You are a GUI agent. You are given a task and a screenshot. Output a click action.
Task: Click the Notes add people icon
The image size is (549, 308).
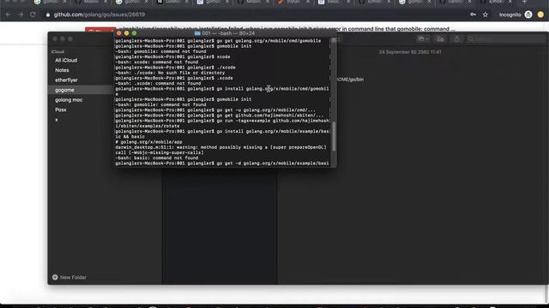[440, 38]
